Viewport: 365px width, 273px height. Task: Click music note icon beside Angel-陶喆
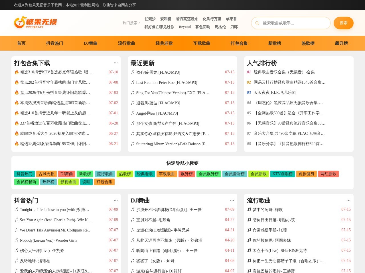(133, 113)
